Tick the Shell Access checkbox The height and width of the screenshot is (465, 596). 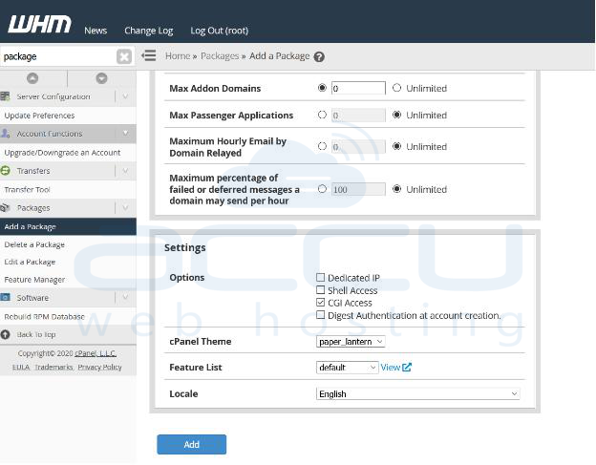(x=321, y=290)
